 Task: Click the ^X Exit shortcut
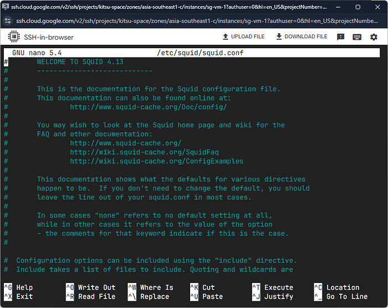click(18, 296)
